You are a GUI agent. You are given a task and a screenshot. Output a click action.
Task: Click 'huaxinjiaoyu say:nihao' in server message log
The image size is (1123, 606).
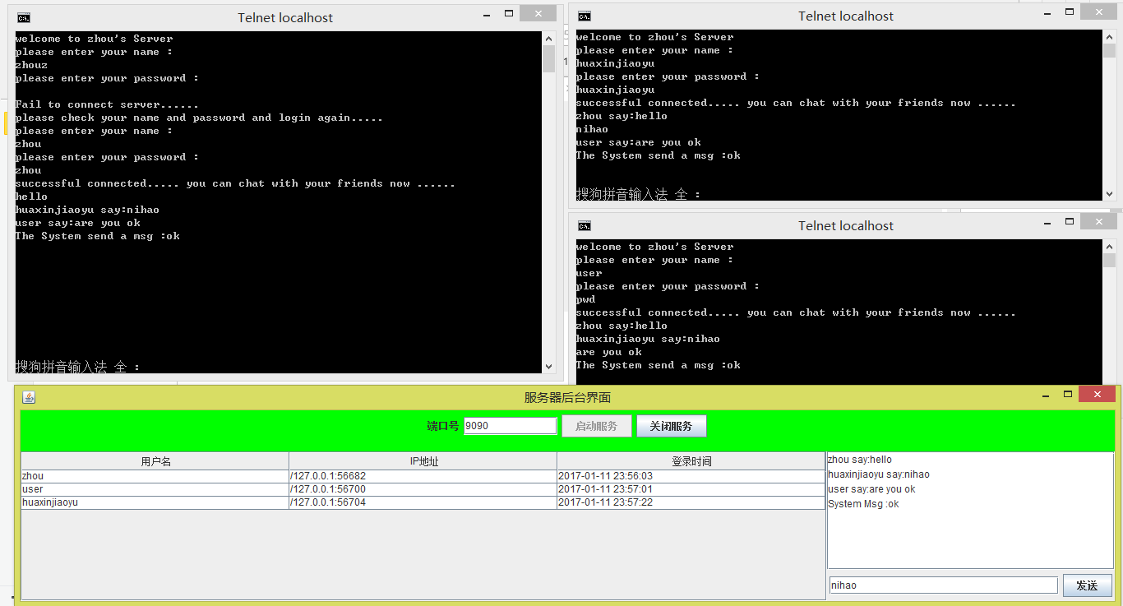click(879, 474)
